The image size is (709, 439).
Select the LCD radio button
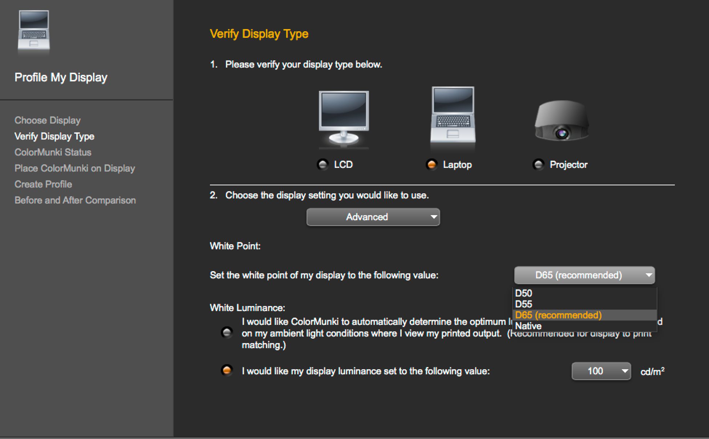[x=322, y=165]
